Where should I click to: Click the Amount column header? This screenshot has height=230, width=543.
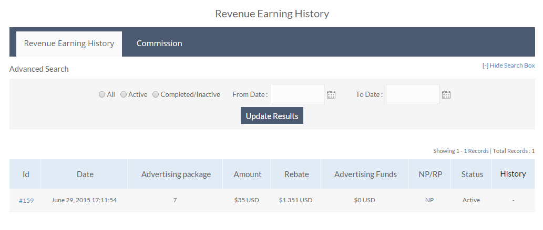tap(248, 174)
